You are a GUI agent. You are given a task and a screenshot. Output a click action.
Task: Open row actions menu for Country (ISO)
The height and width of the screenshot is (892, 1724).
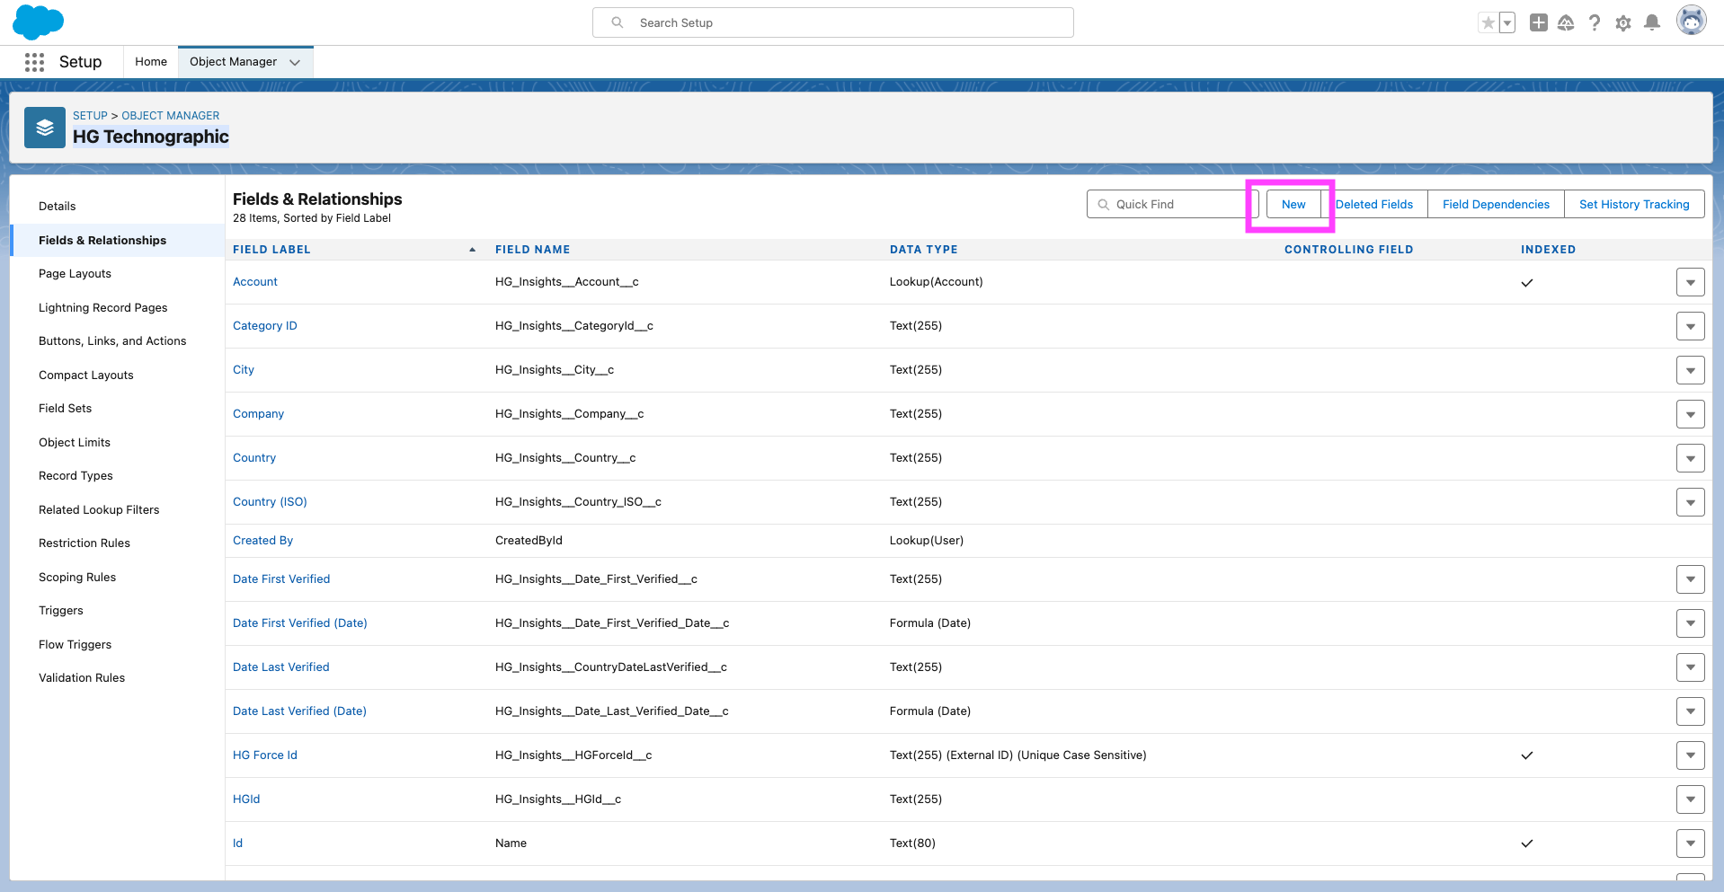pos(1691,502)
